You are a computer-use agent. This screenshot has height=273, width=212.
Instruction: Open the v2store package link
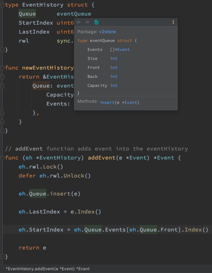[x=107, y=32]
